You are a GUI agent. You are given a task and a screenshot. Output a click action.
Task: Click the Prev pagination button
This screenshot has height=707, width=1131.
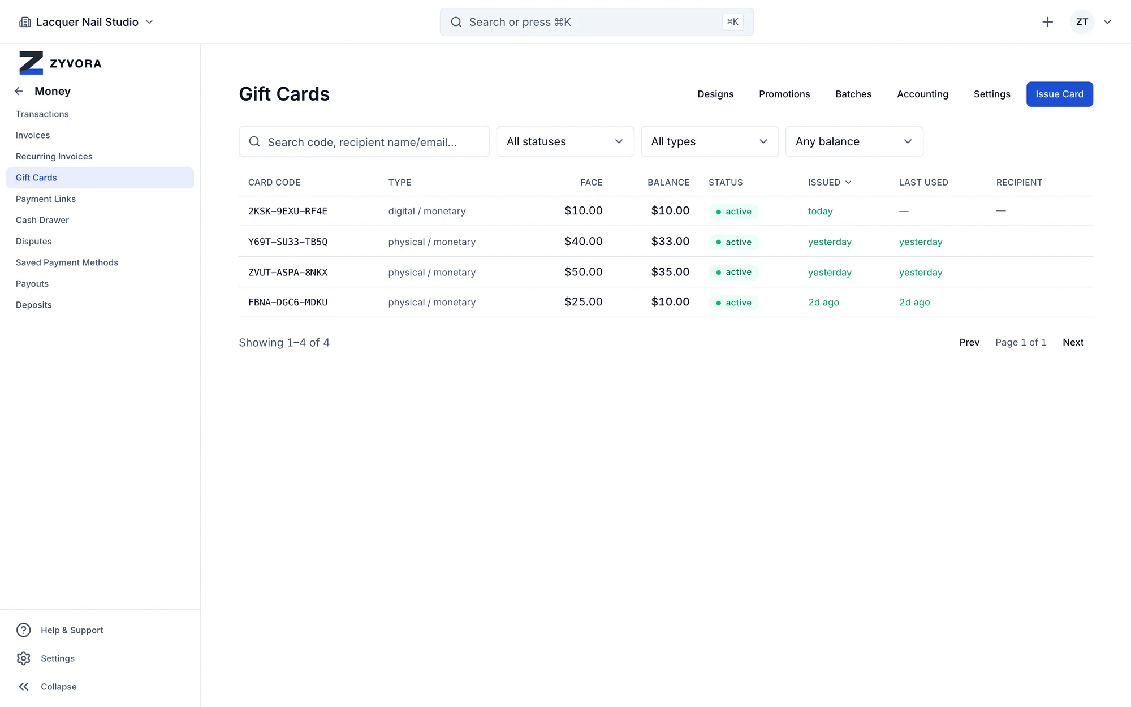pyautogui.click(x=969, y=342)
